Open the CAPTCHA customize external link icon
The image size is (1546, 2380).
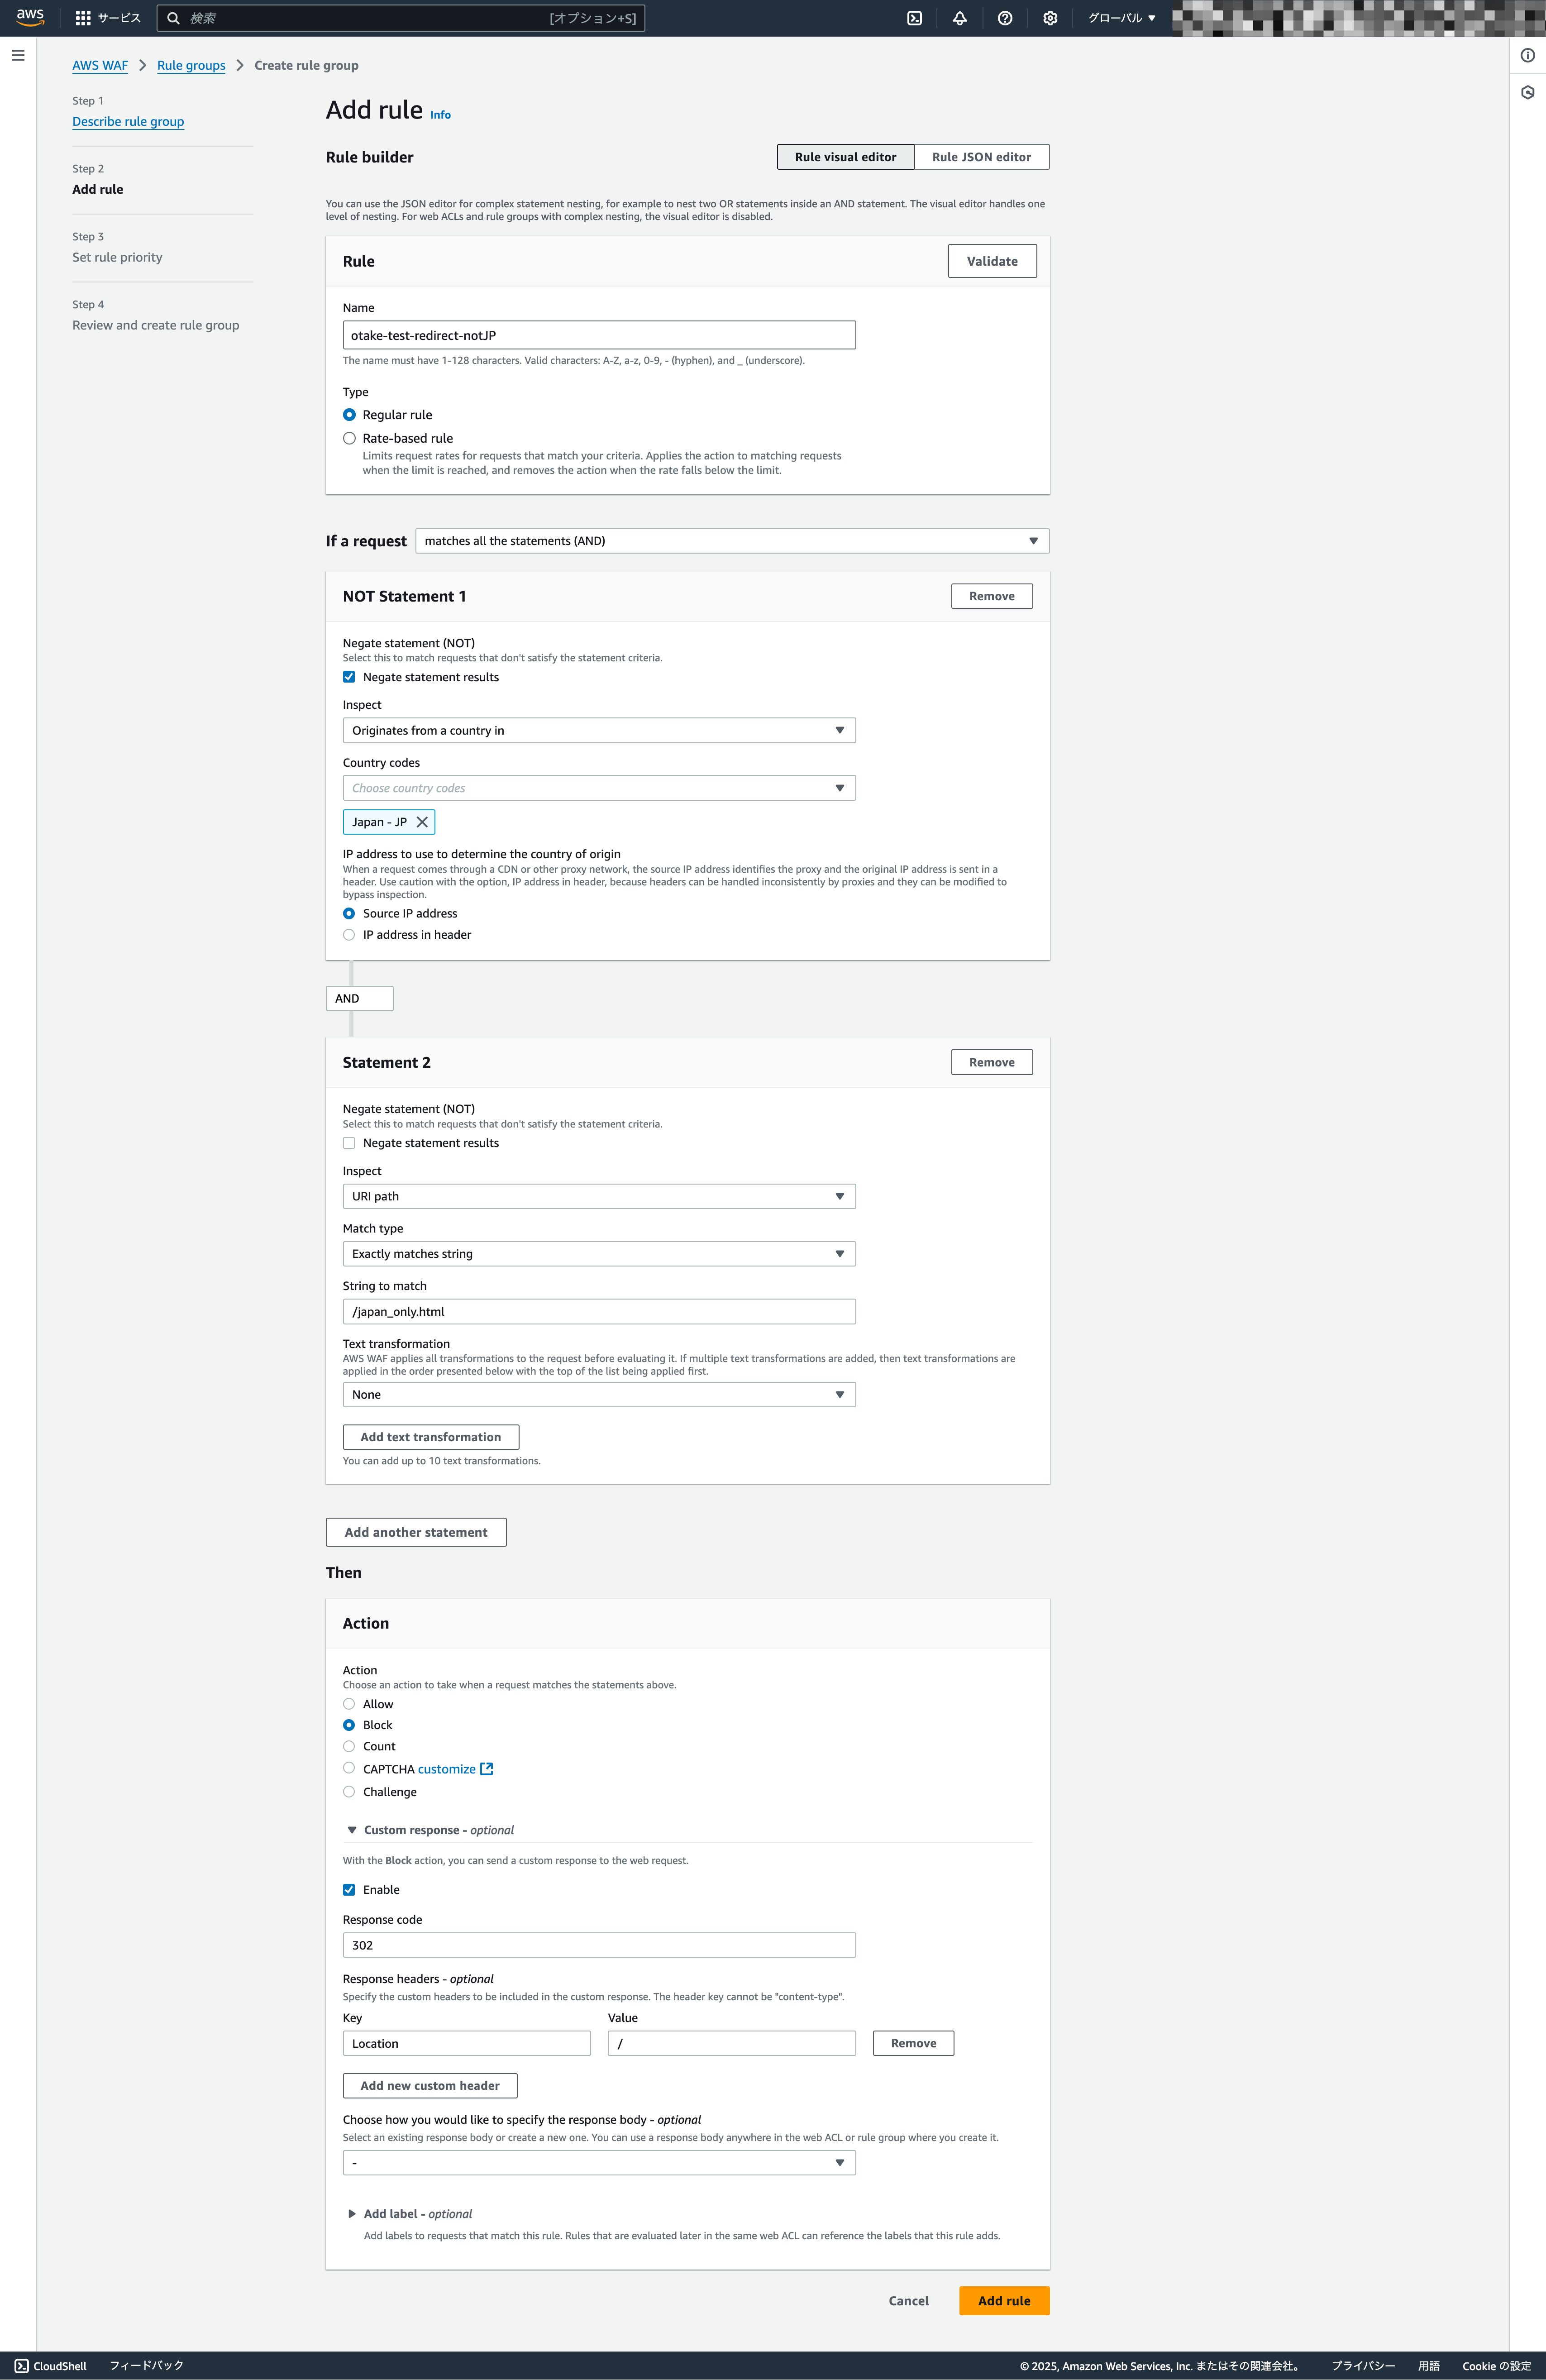coord(487,1769)
